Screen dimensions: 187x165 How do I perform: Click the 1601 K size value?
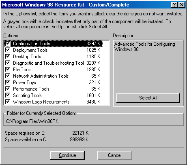click(93, 95)
